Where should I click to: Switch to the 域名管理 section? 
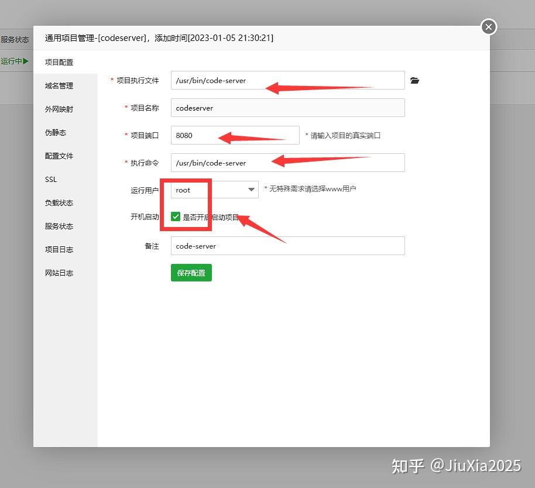point(59,85)
